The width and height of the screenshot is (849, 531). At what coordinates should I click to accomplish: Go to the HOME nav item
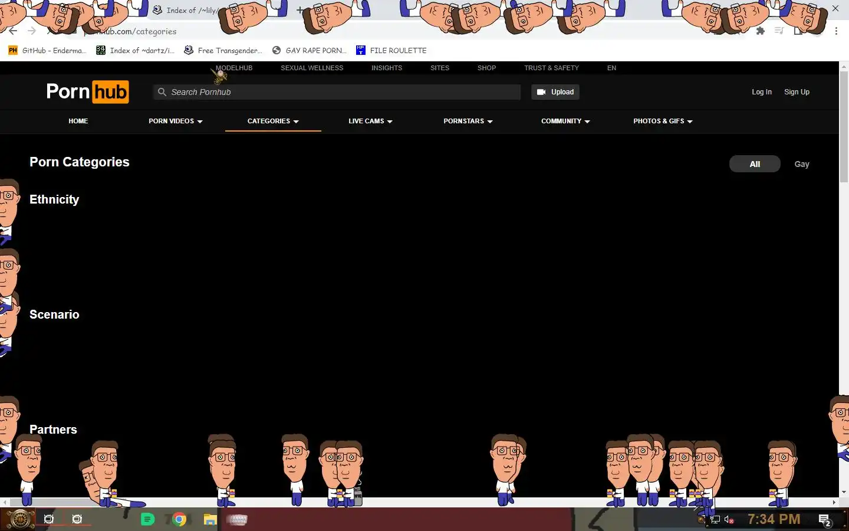tap(78, 121)
